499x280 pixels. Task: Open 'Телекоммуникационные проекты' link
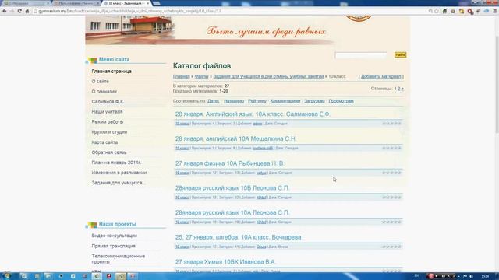coord(118,259)
